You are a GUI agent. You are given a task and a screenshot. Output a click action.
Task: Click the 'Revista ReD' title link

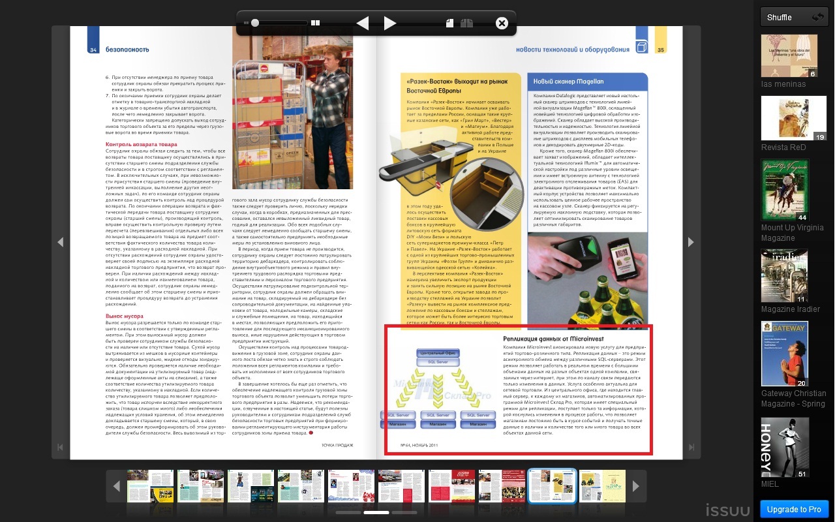coord(783,147)
